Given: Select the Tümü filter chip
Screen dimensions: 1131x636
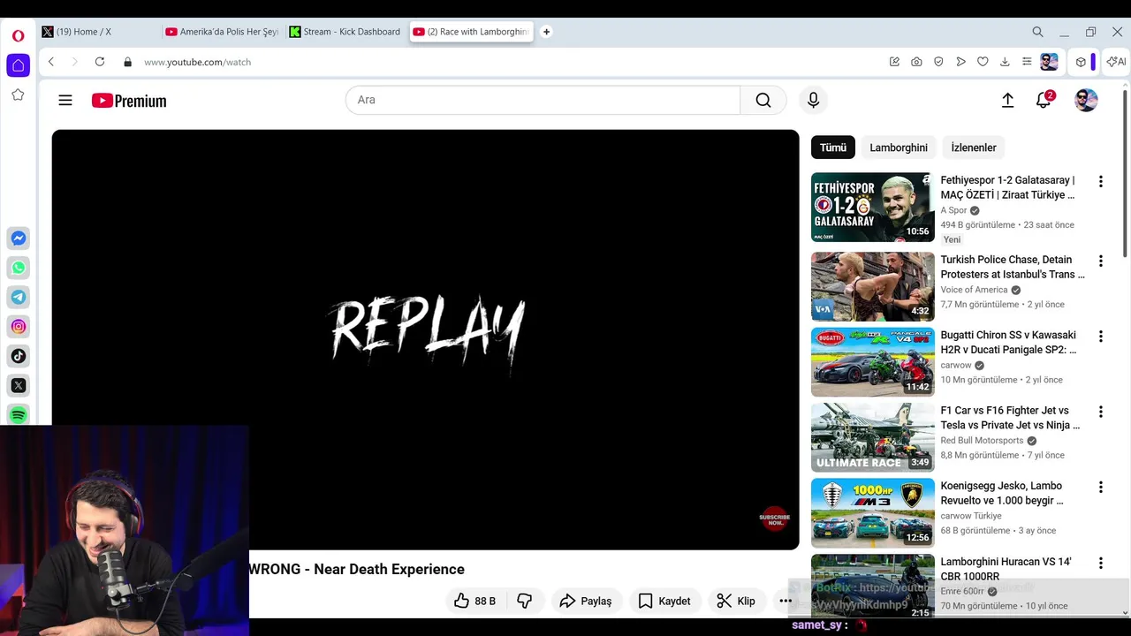Looking at the screenshot, I should pyautogui.click(x=832, y=148).
